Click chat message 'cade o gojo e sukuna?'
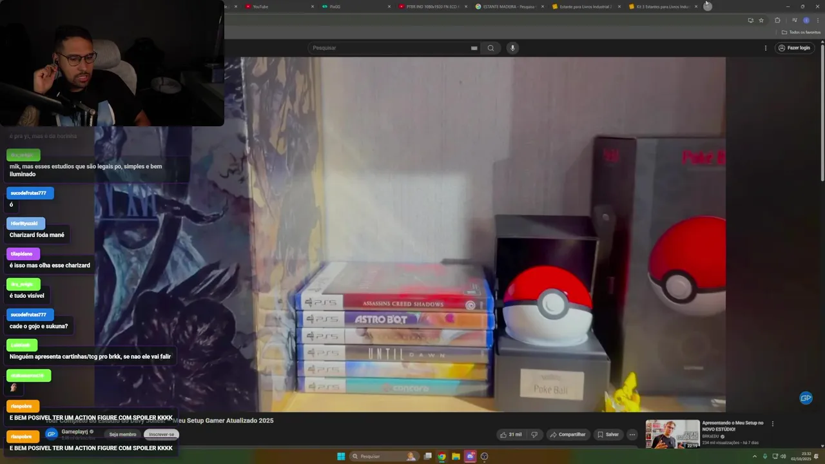825x464 pixels. point(39,326)
